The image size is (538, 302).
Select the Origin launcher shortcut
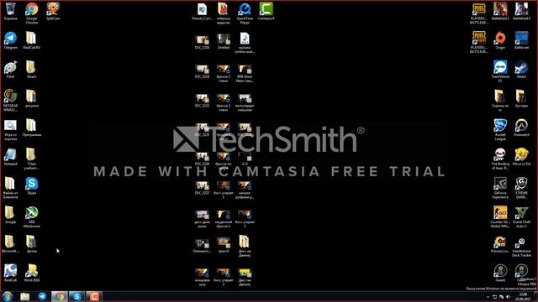(x=500, y=40)
